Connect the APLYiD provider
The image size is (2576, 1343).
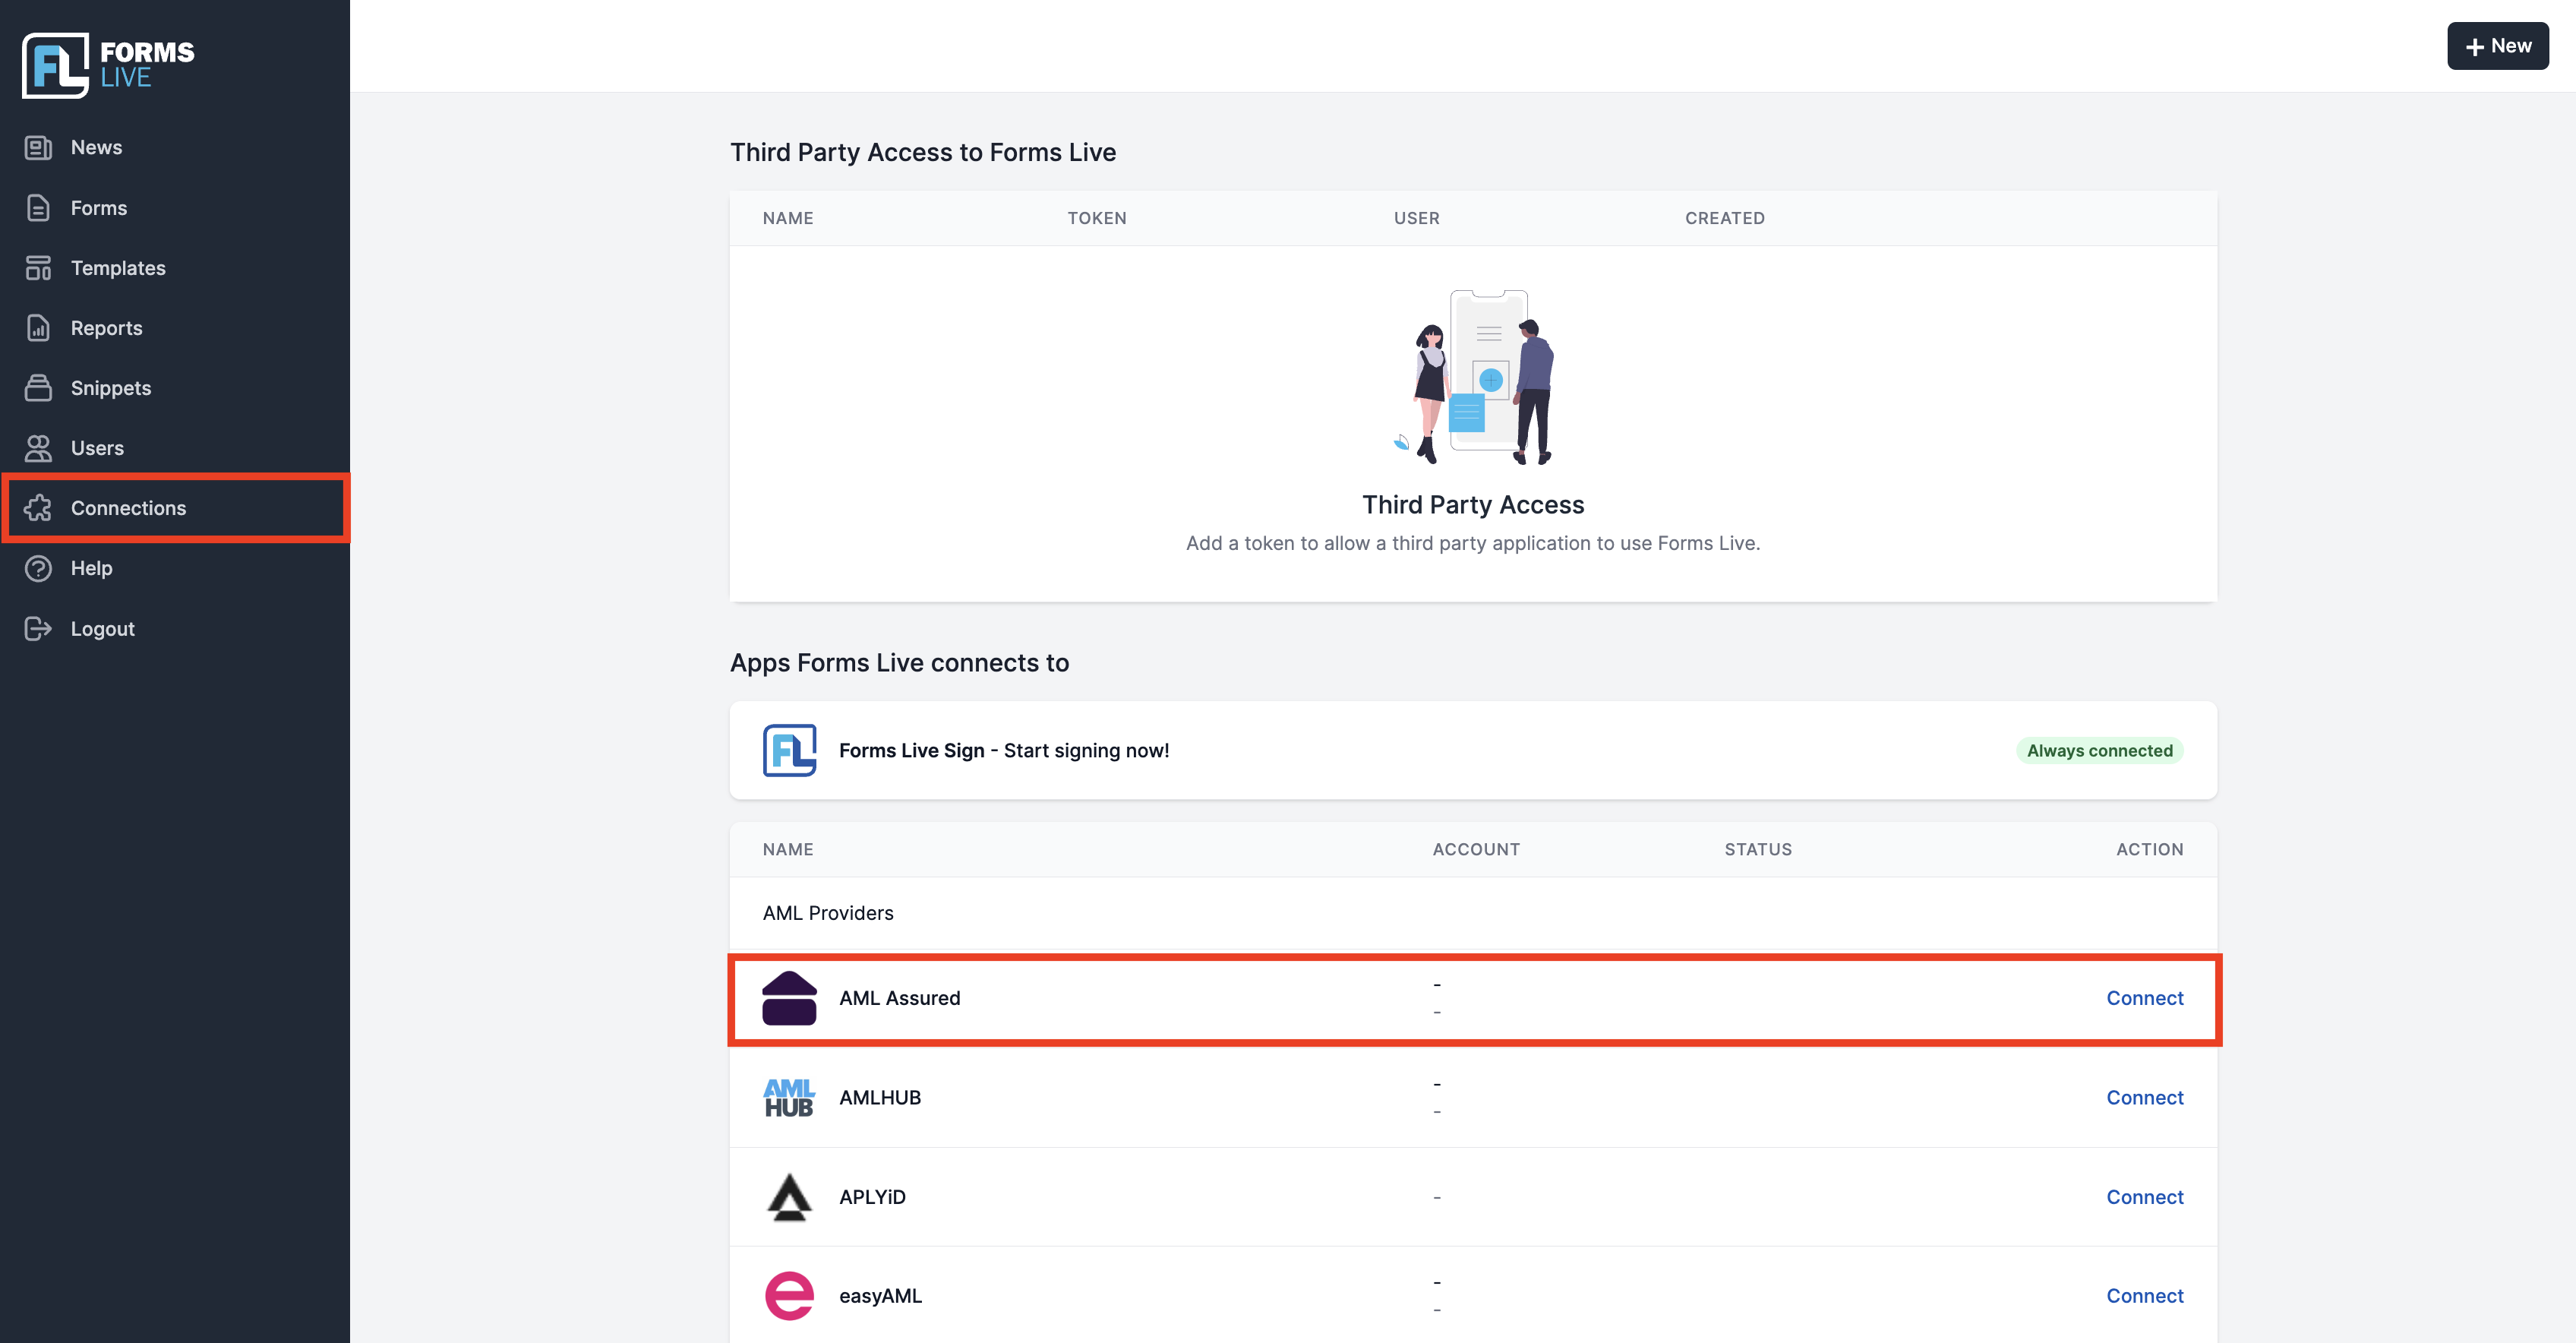pos(2144,1197)
